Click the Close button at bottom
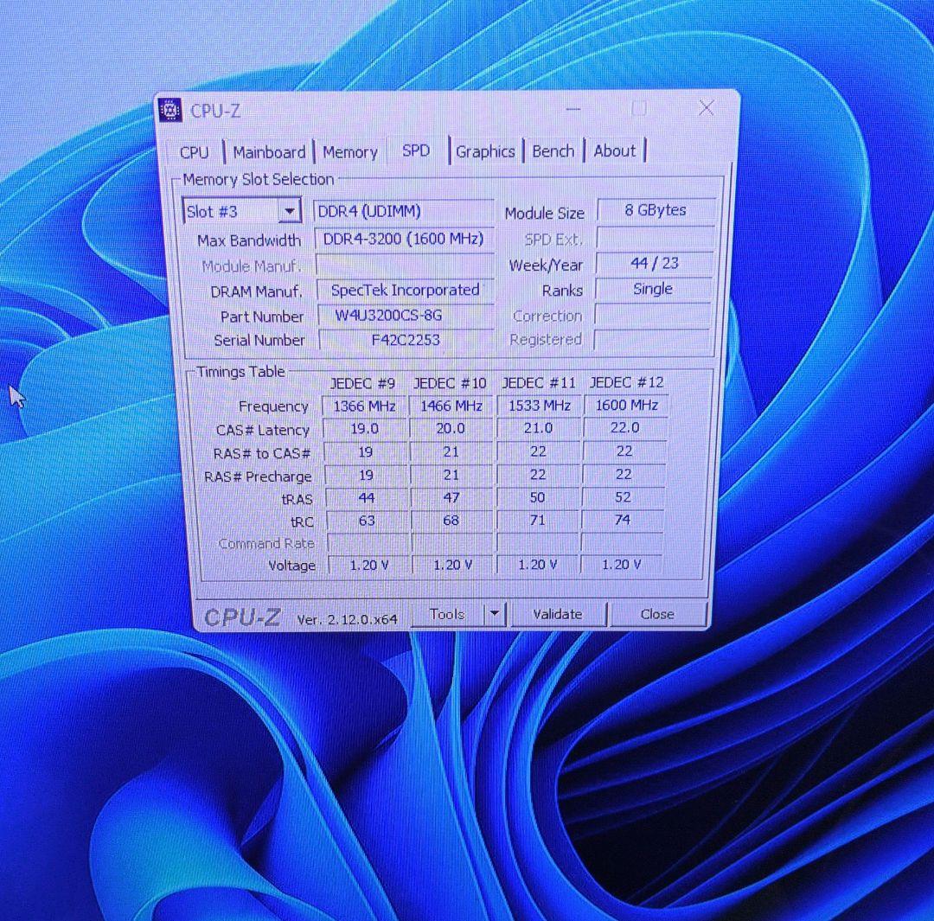The image size is (934, 921). point(657,614)
